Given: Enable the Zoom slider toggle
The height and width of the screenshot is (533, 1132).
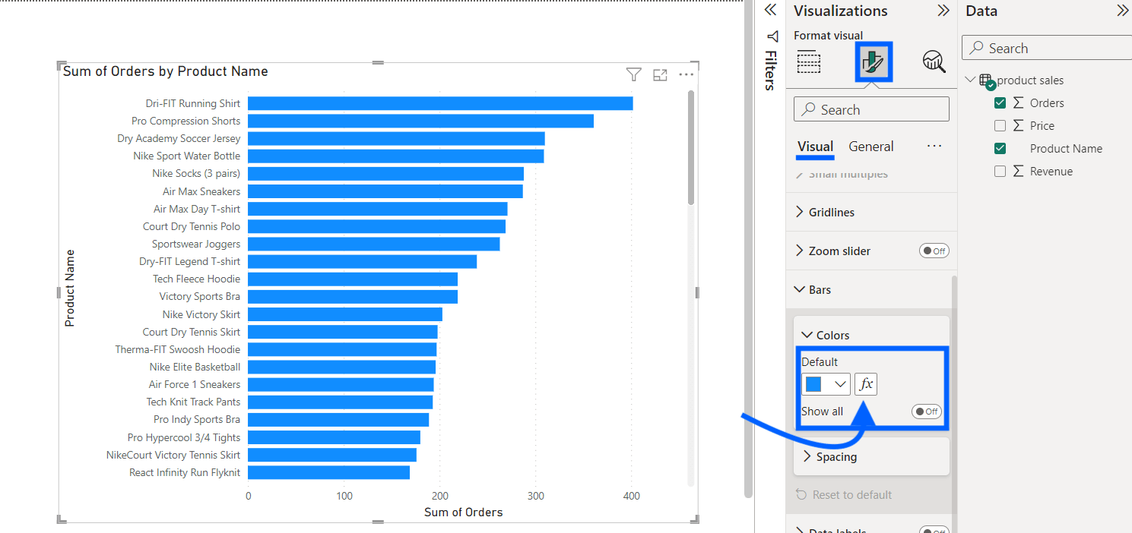Looking at the screenshot, I should pyautogui.click(x=934, y=251).
